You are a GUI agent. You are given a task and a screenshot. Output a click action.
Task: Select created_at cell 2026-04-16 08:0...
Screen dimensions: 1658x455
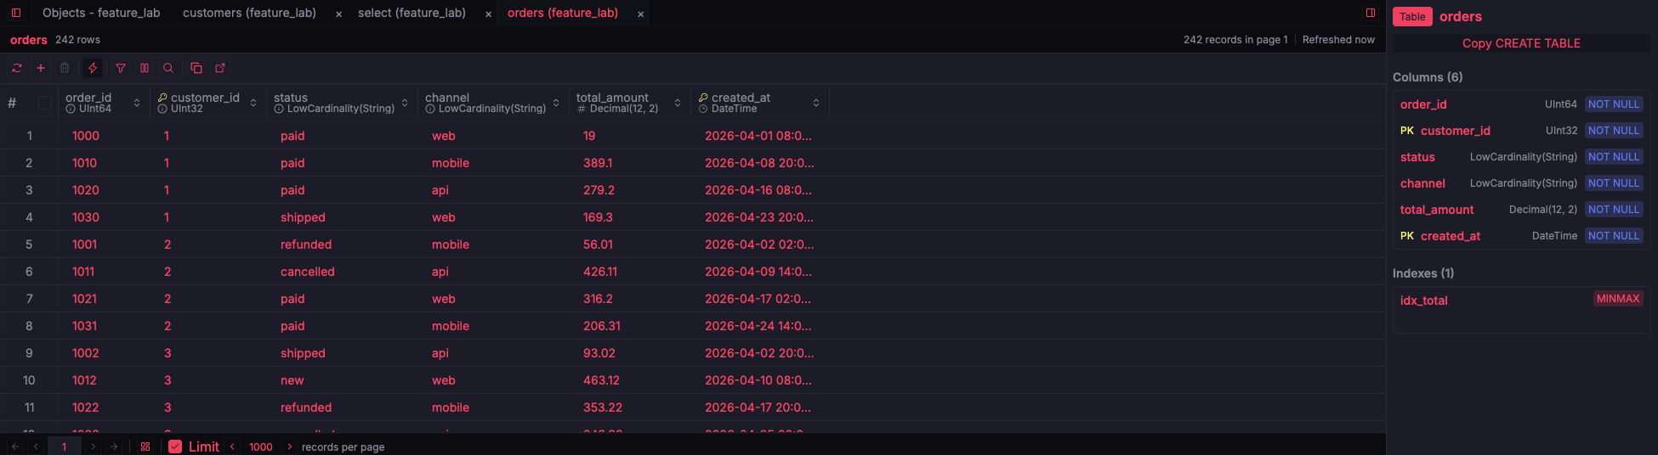click(x=758, y=190)
